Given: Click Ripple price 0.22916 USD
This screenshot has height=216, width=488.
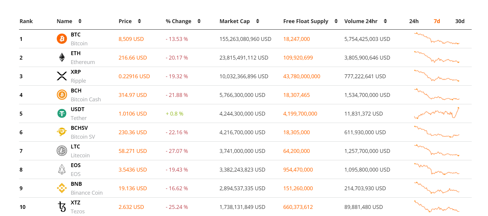Looking at the screenshot, I should (x=134, y=76).
